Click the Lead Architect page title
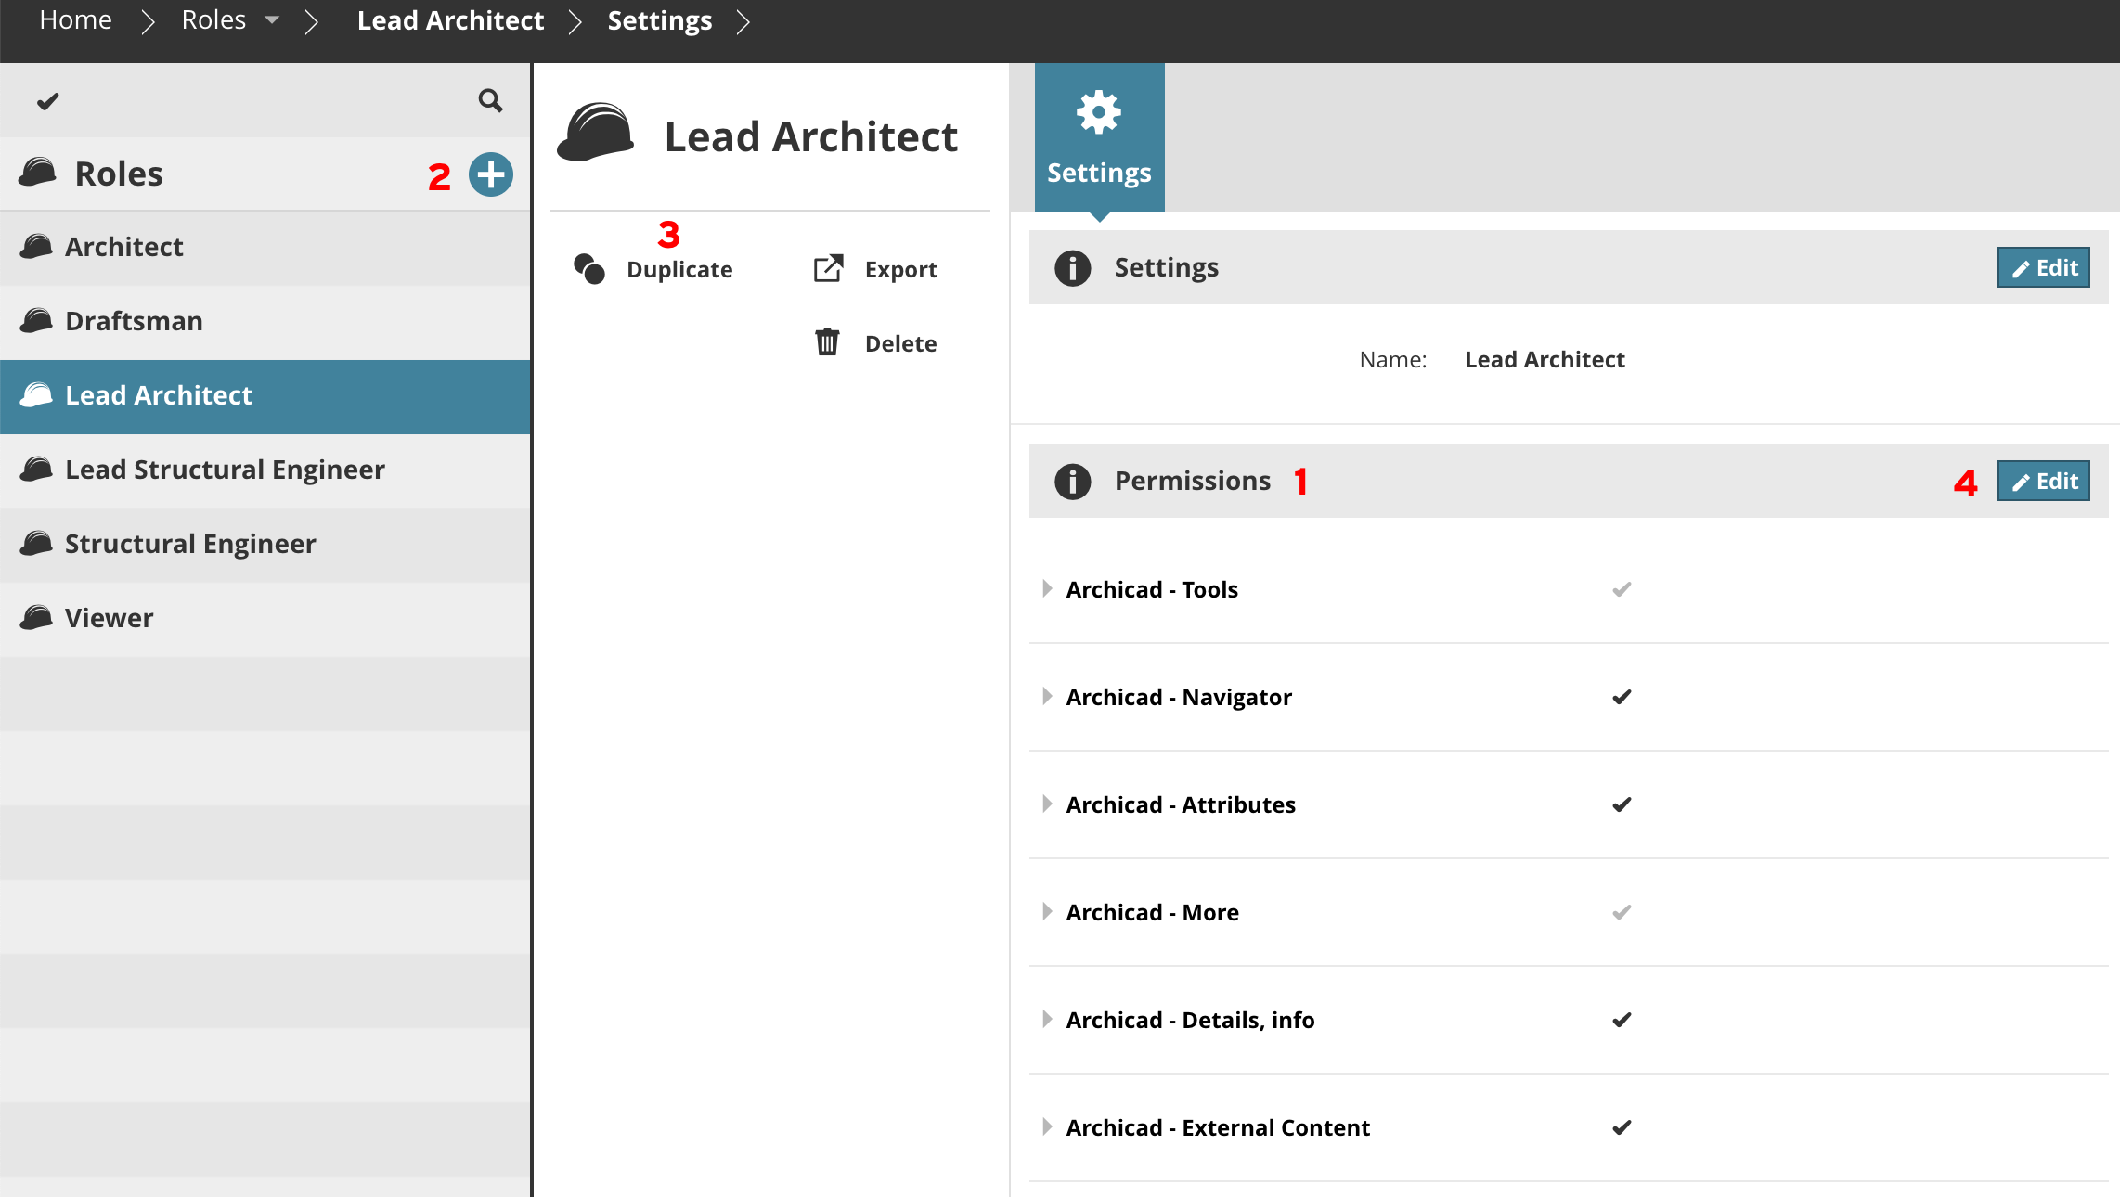The height and width of the screenshot is (1197, 2120). tap(810, 136)
